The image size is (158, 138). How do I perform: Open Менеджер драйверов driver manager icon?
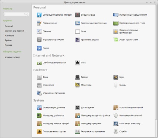[39, 116]
